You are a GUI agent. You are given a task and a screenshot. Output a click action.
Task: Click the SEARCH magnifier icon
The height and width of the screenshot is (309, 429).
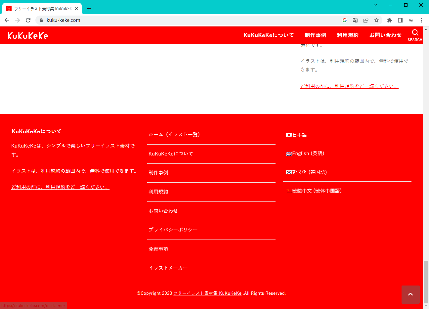point(415,33)
